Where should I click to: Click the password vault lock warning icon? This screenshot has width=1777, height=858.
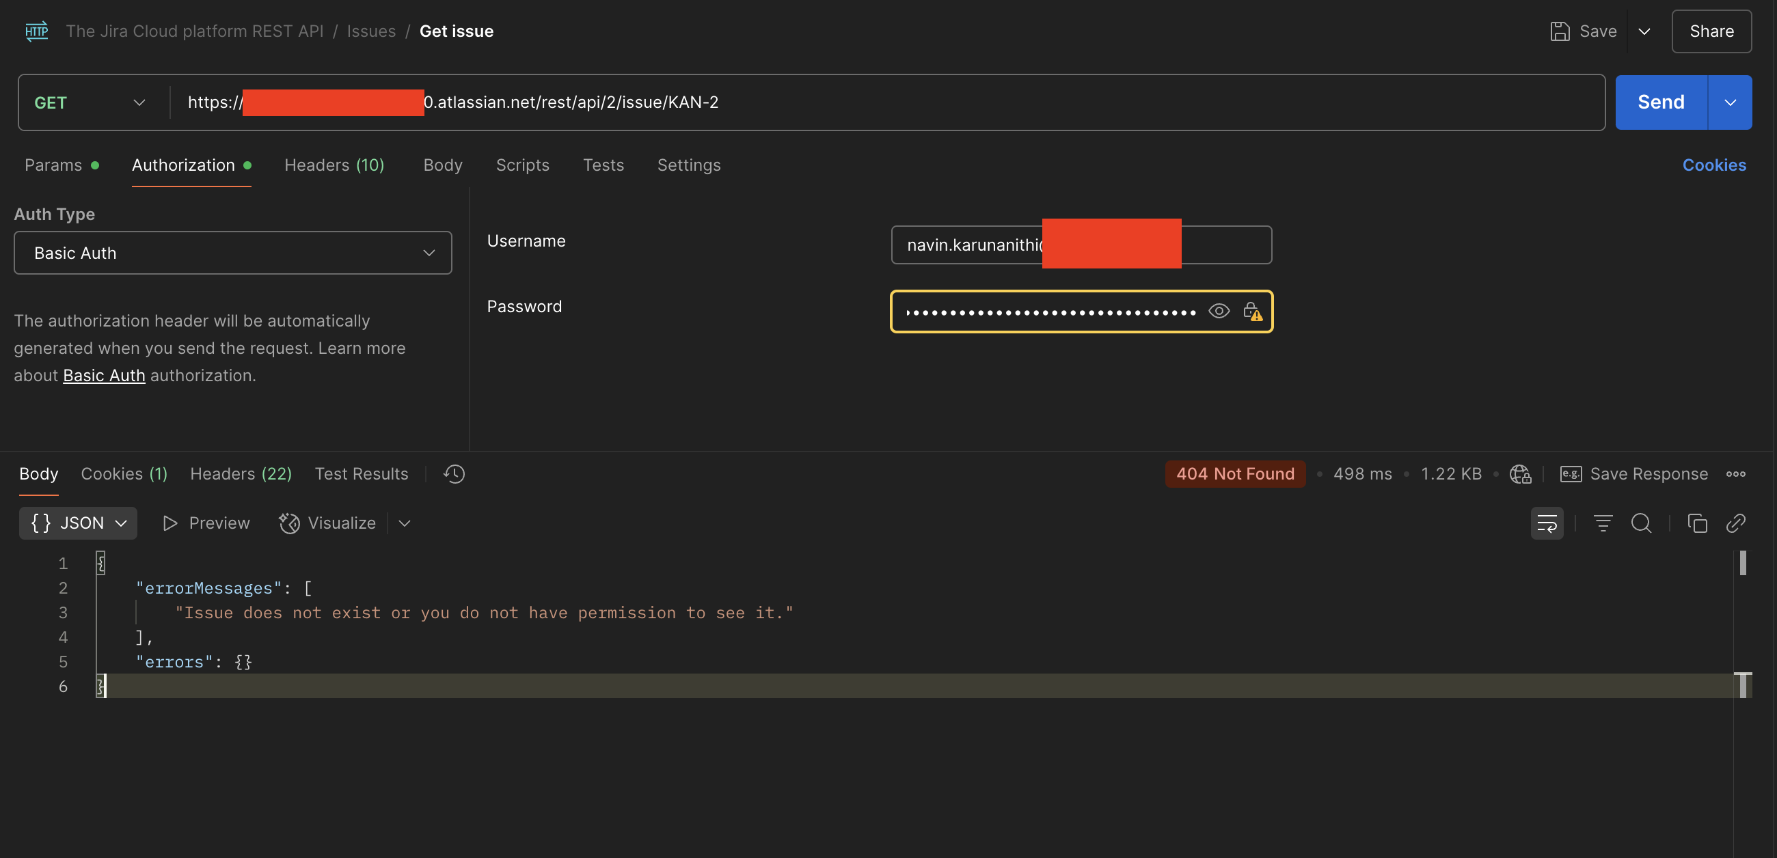tap(1252, 312)
